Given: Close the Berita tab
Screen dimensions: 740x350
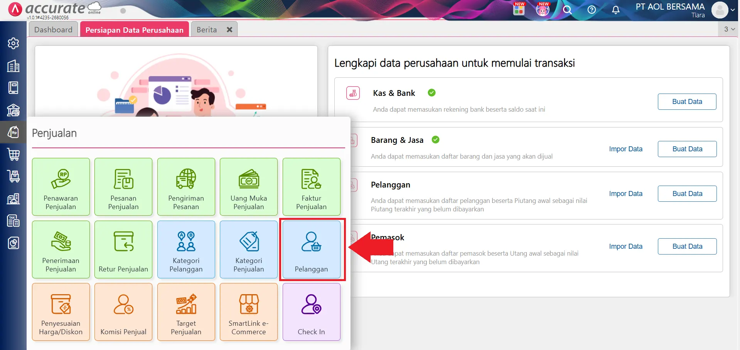Looking at the screenshot, I should click(x=229, y=30).
